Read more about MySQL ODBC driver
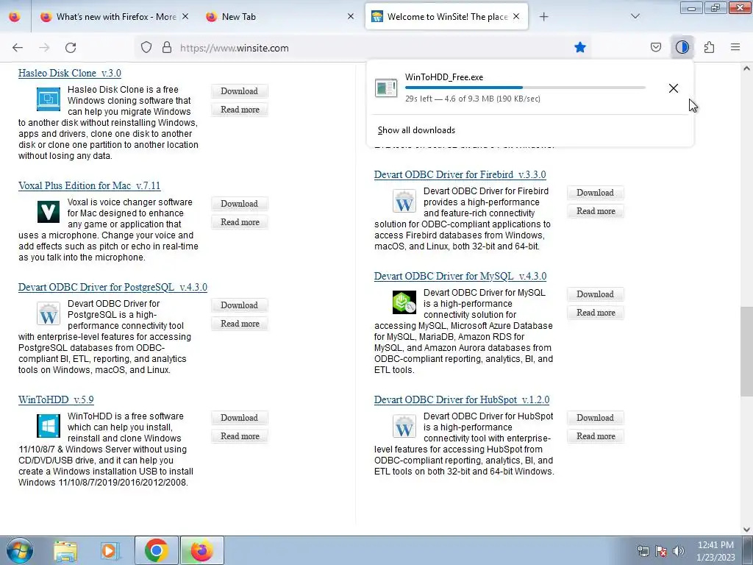The image size is (753, 565). (595, 313)
